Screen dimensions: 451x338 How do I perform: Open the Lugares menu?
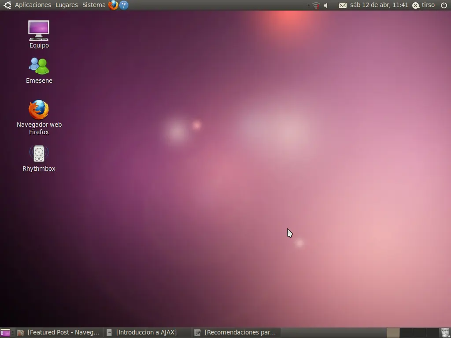(67, 5)
